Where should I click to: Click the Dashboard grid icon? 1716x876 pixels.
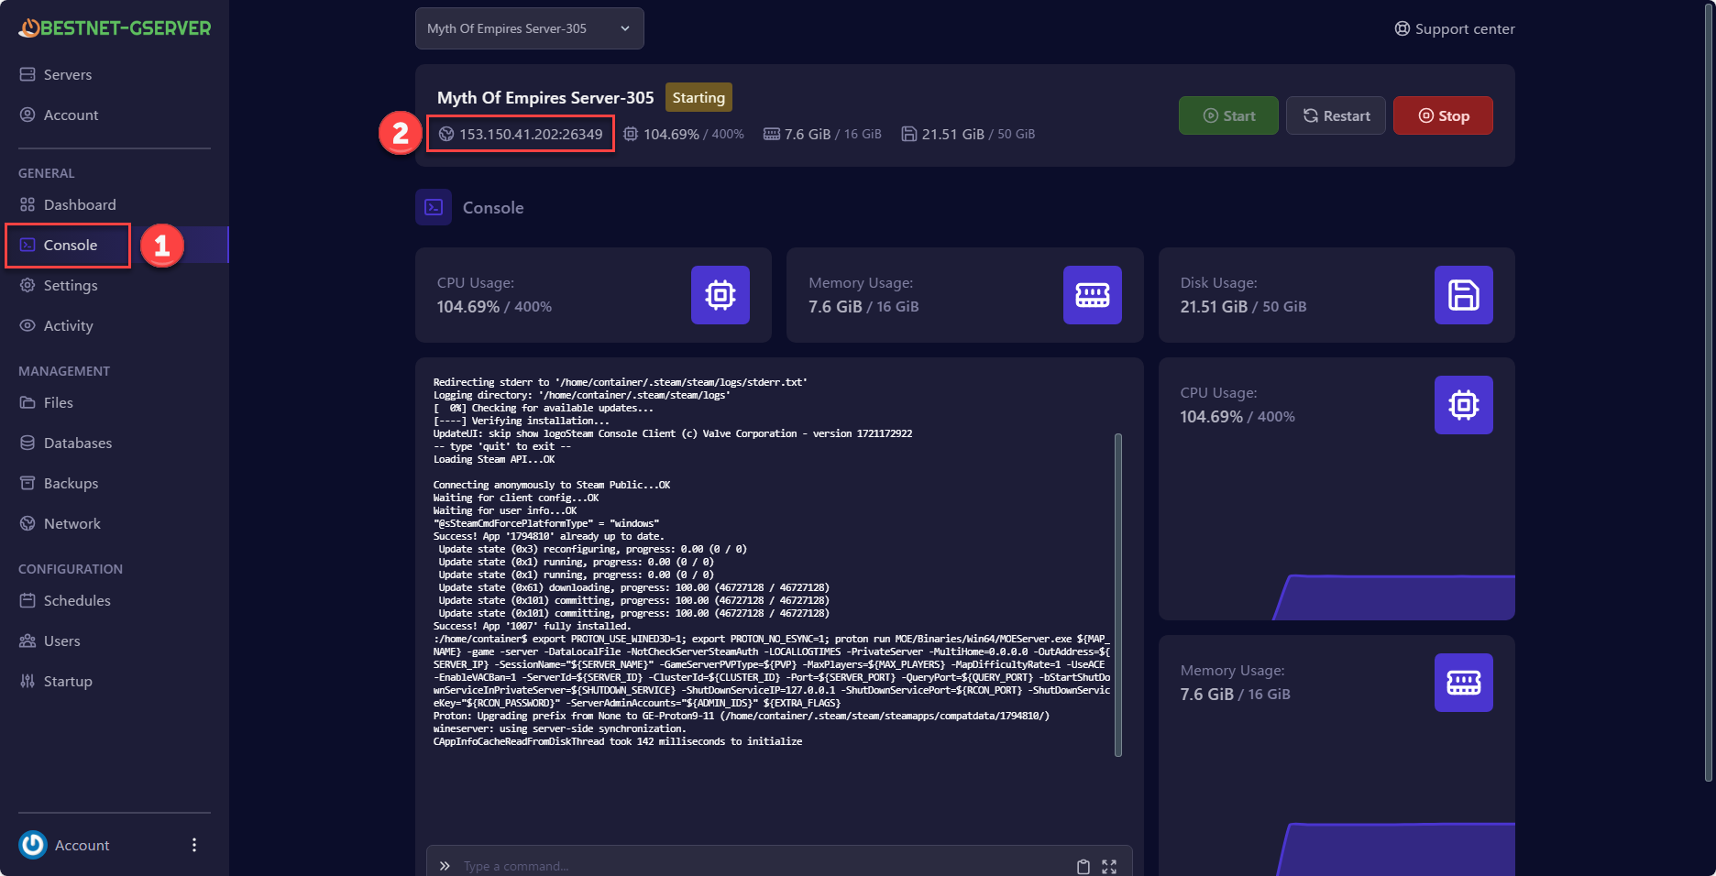tap(27, 204)
